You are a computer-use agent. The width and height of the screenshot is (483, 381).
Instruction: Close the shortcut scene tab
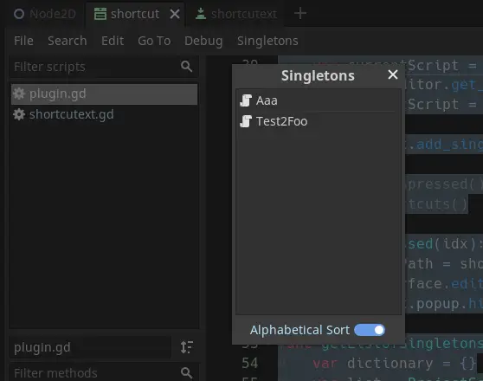[x=175, y=14]
